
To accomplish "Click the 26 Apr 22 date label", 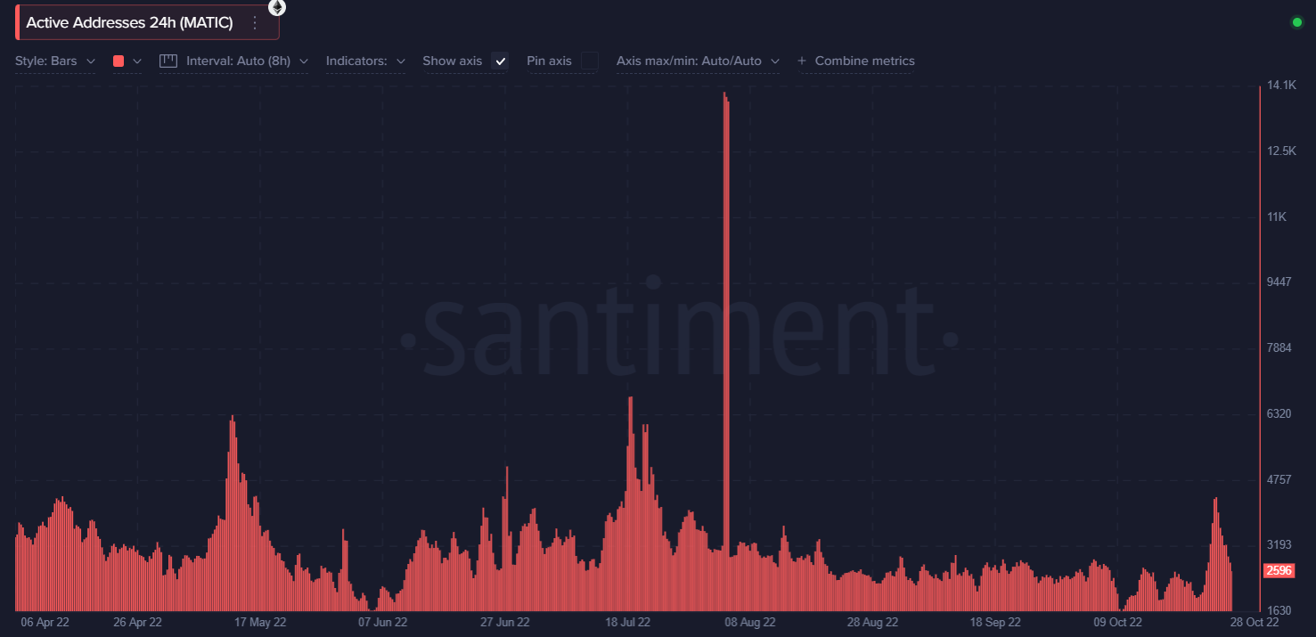I will [137, 623].
